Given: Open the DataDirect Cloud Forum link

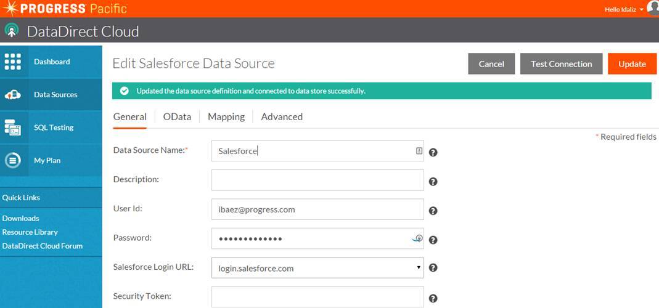Looking at the screenshot, I should click(x=43, y=246).
